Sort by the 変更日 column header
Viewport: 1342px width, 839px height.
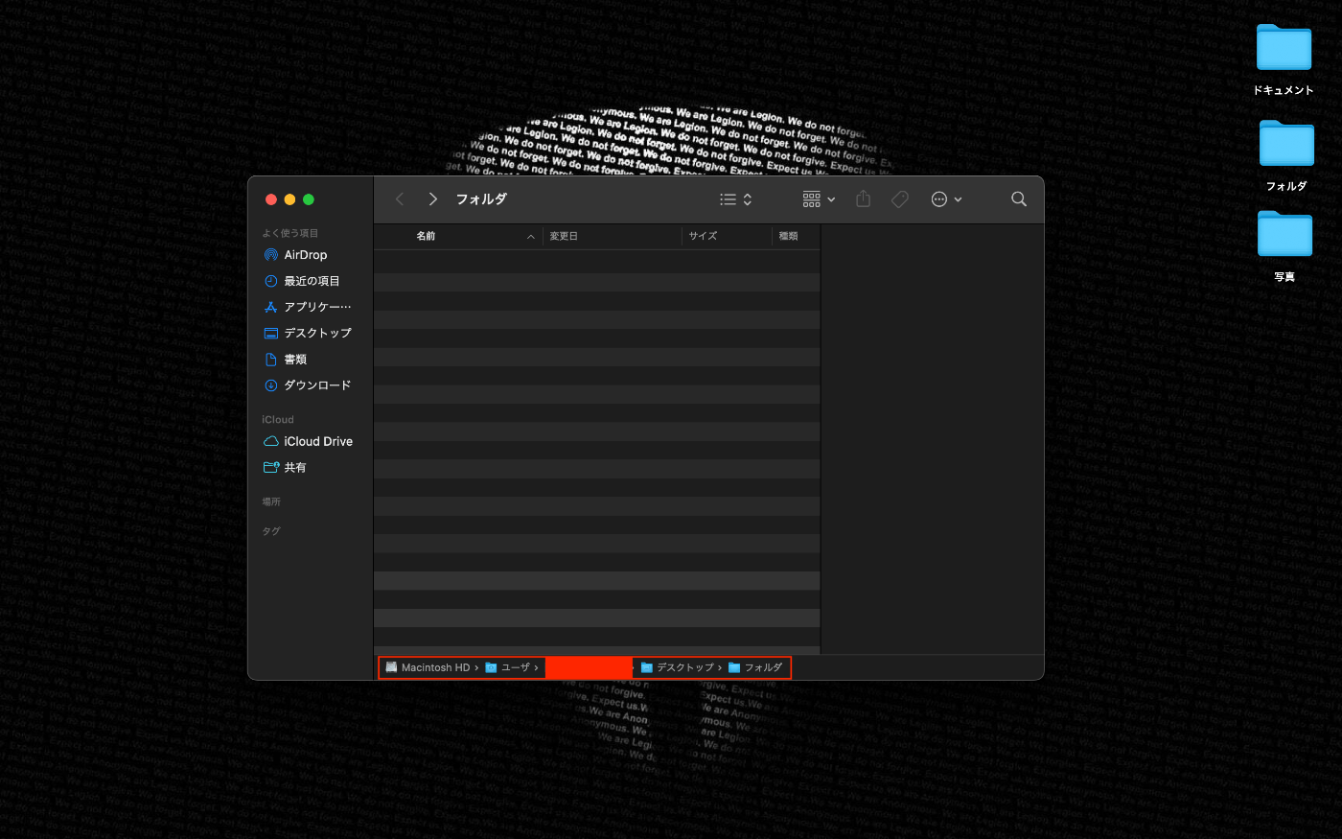564,236
